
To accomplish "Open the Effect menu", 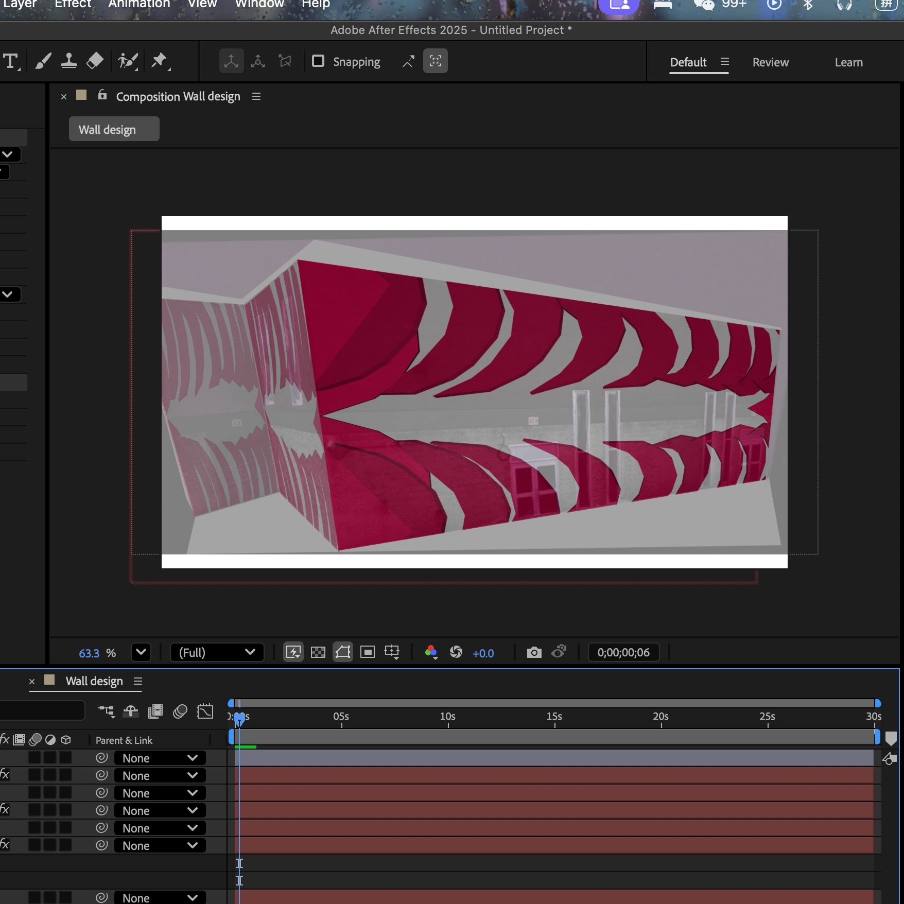I will [x=72, y=4].
